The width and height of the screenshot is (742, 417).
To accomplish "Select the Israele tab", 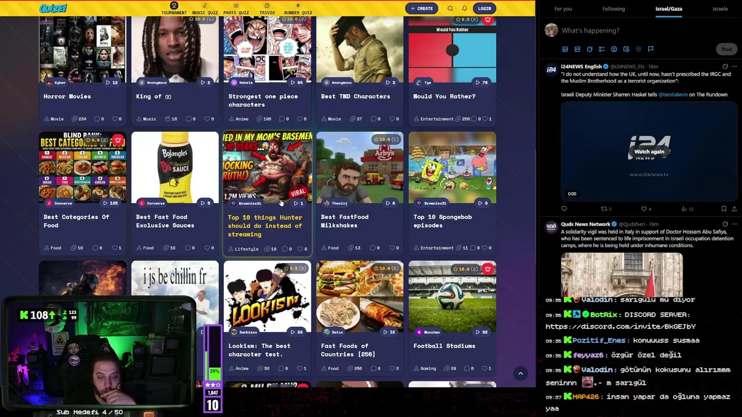I will click(x=720, y=9).
